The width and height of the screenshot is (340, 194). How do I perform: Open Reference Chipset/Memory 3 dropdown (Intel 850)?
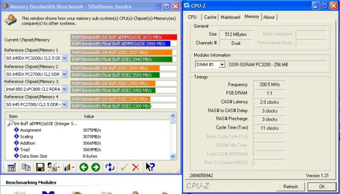pos(65,89)
